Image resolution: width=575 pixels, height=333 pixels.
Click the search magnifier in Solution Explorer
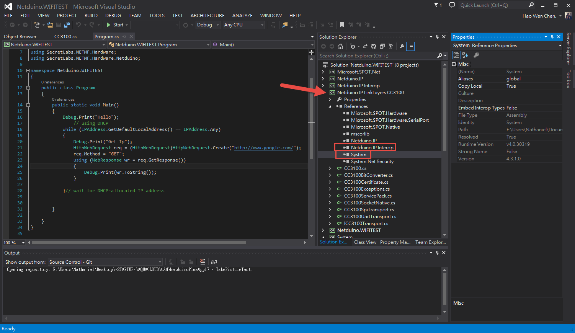(440, 55)
